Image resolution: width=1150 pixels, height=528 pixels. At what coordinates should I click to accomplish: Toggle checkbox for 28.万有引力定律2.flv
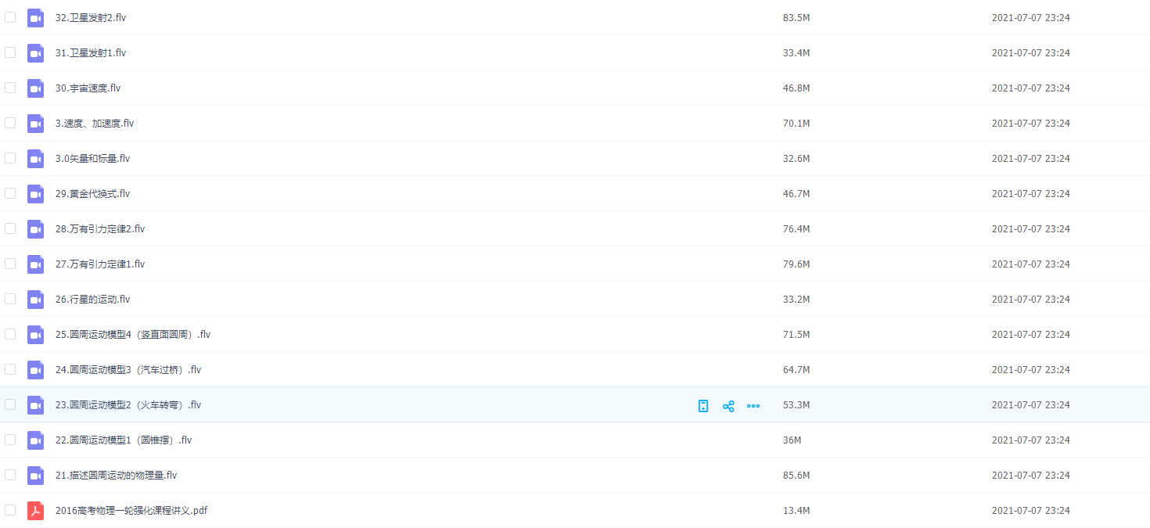pyautogui.click(x=10, y=228)
